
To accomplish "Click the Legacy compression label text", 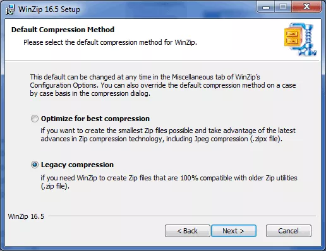I will [x=77, y=165].
